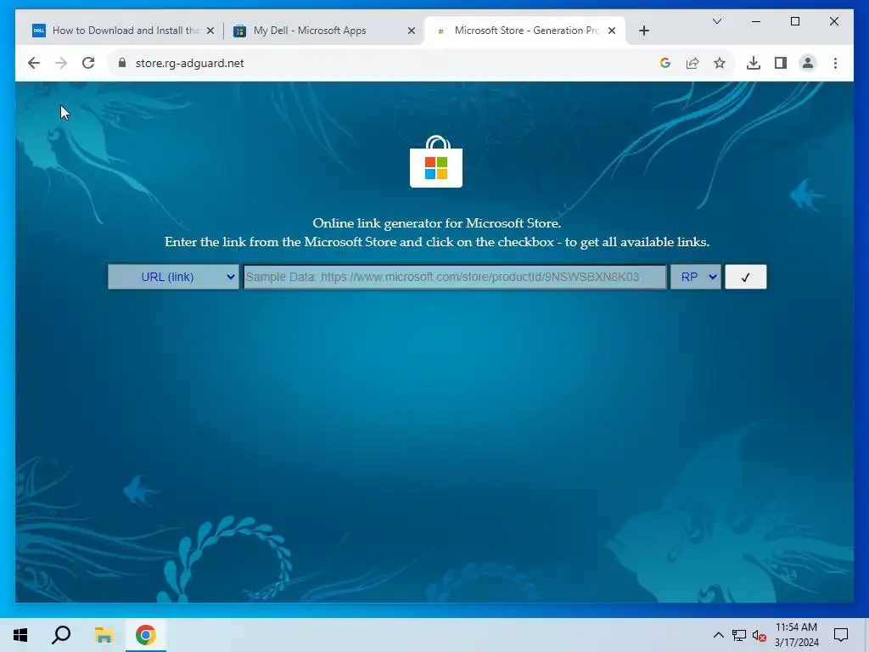View site info via padlock icon
The height and width of the screenshot is (652, 869).
coord(122,63)
